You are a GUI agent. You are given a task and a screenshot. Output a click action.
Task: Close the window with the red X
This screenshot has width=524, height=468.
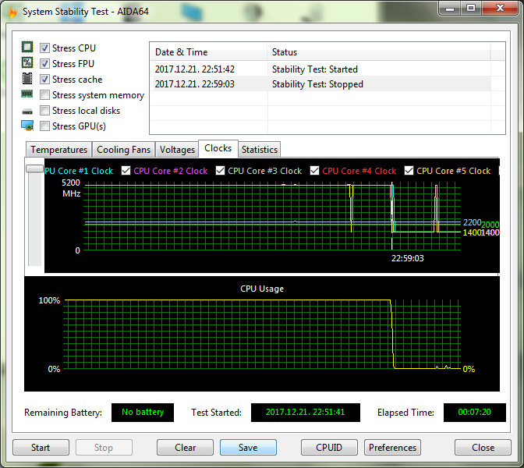coord(500,8)
